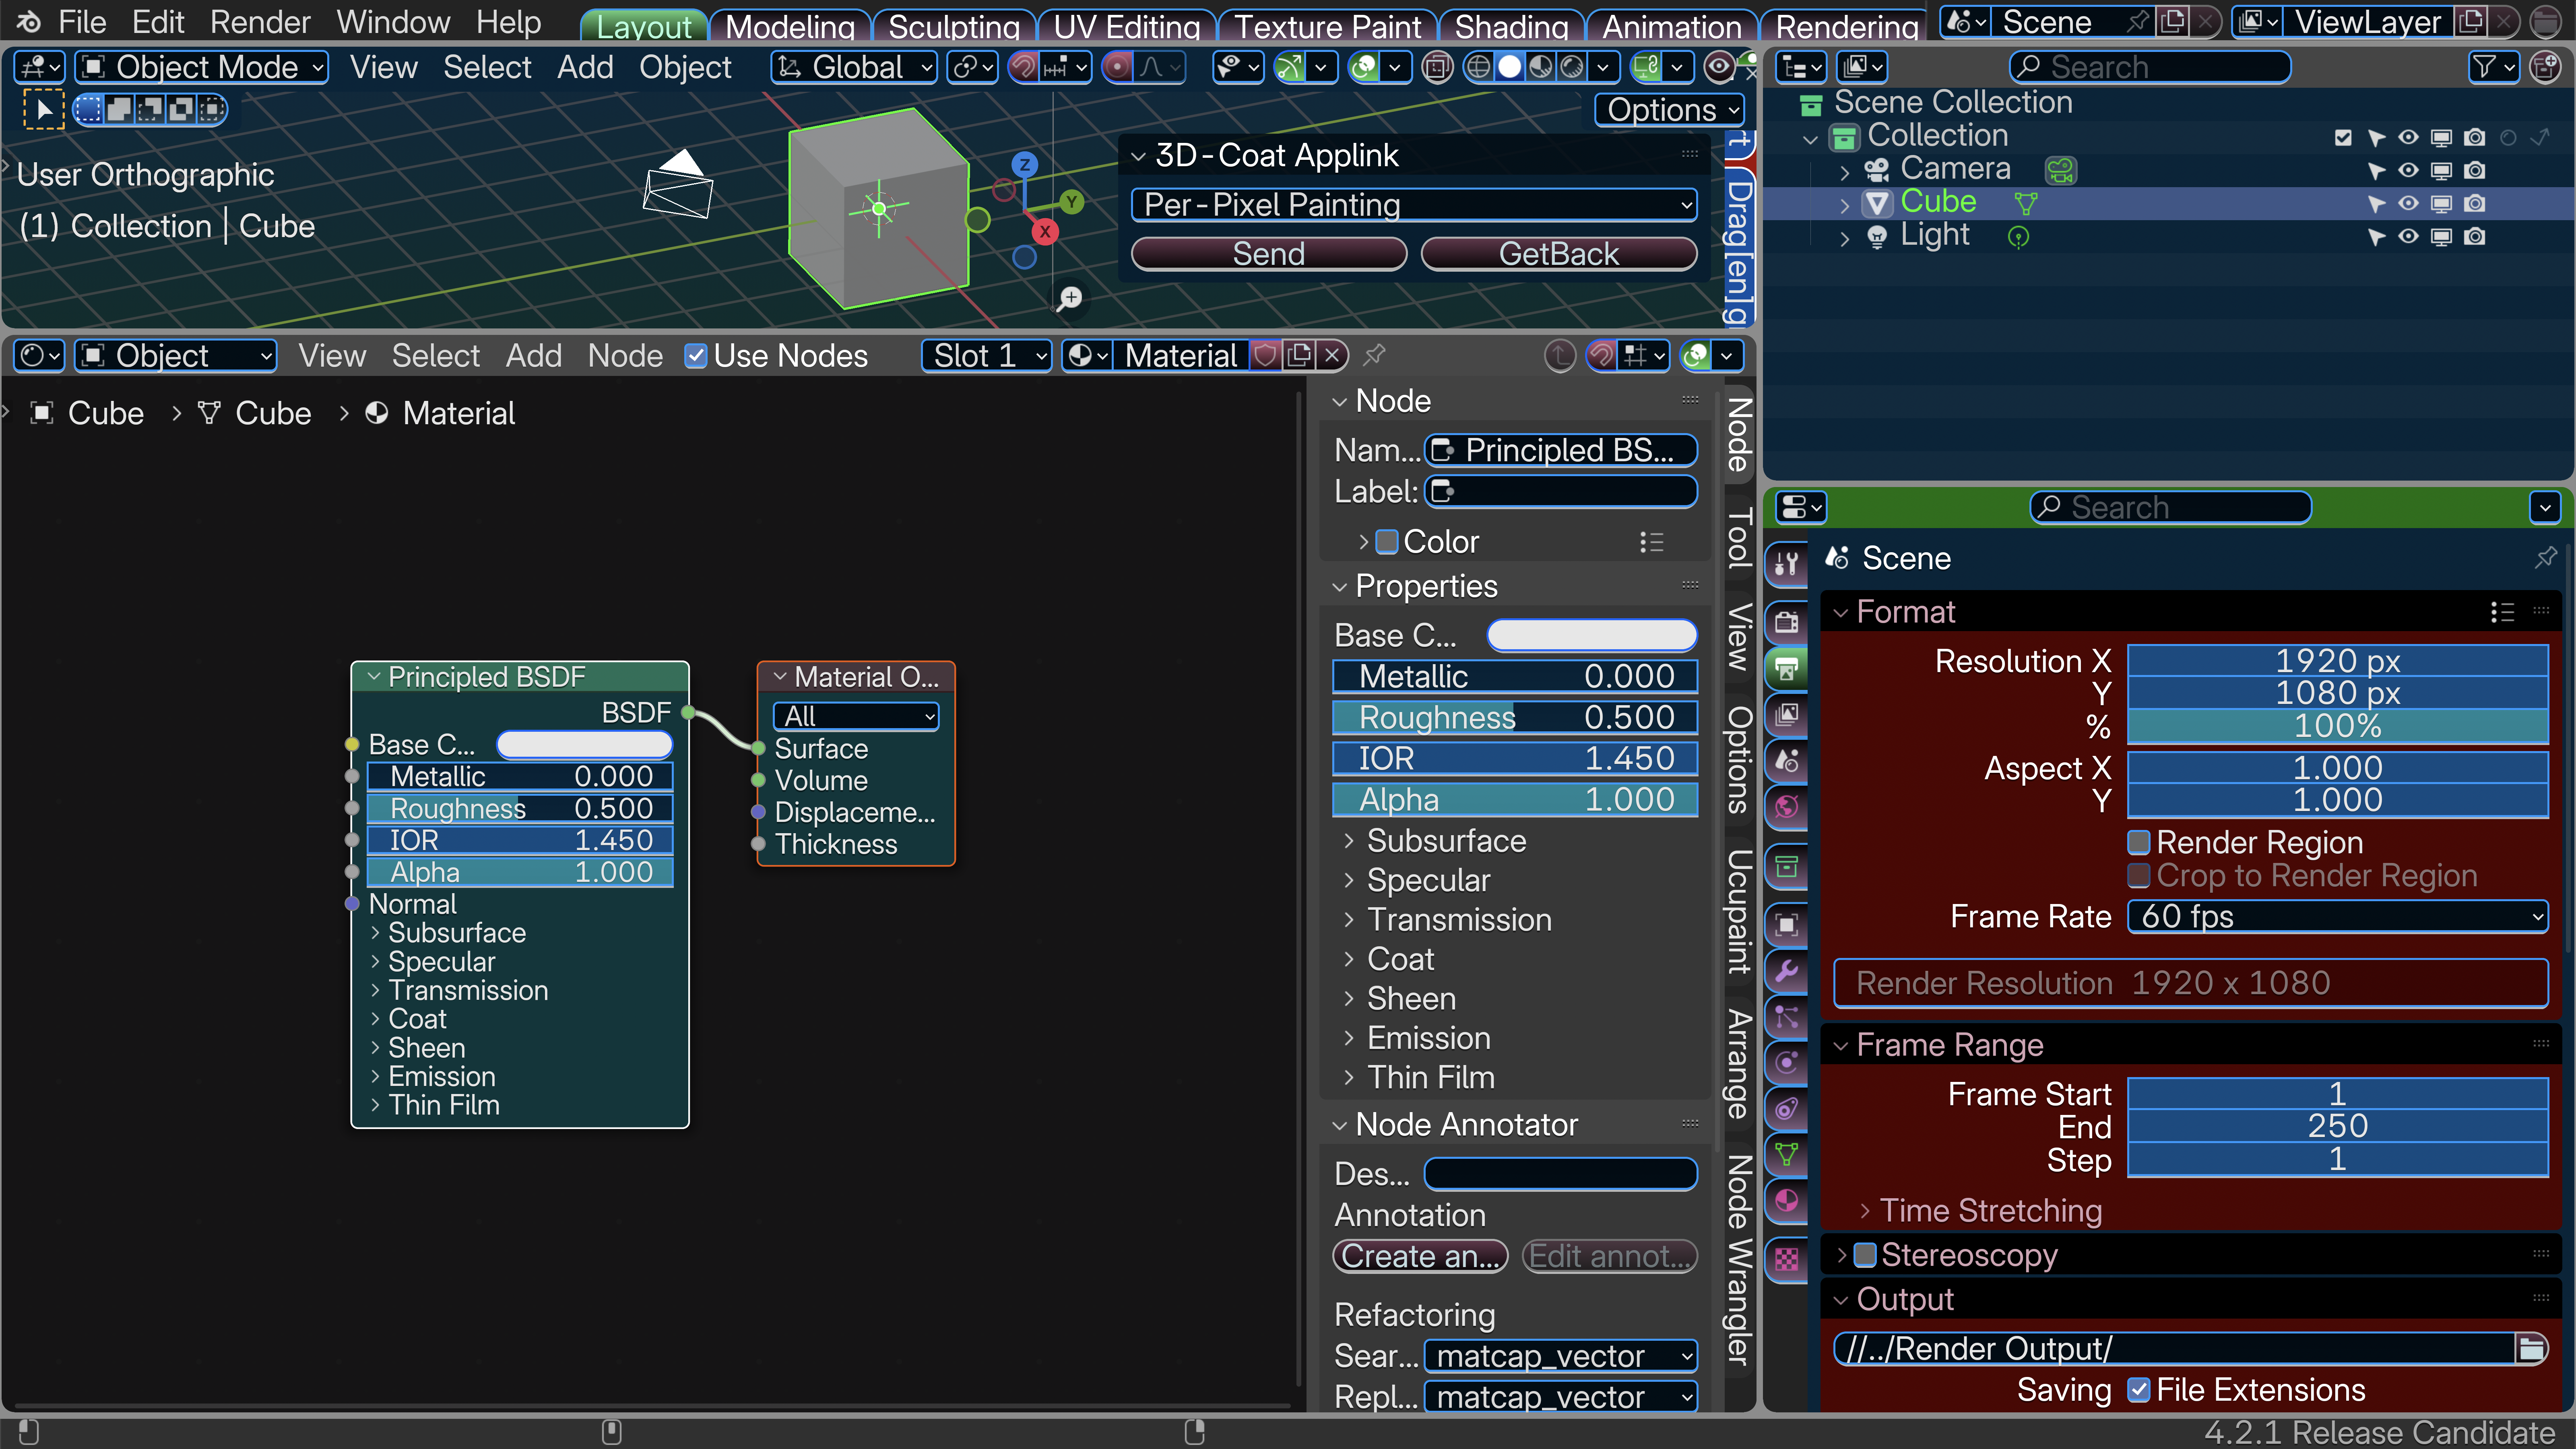Open the Material properties tab
The height and width of the screenshot is (1449, 2576).
(x=1786, y=1201)
